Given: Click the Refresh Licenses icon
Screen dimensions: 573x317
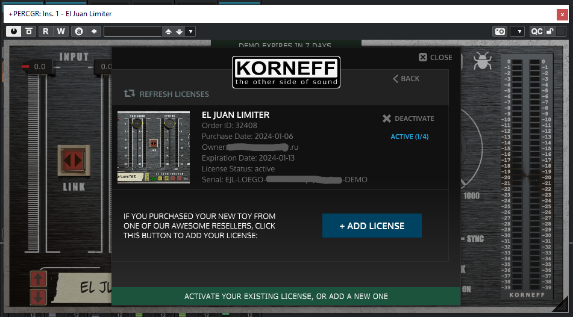Looking at the screenshot, I should (x=130, y=94).
